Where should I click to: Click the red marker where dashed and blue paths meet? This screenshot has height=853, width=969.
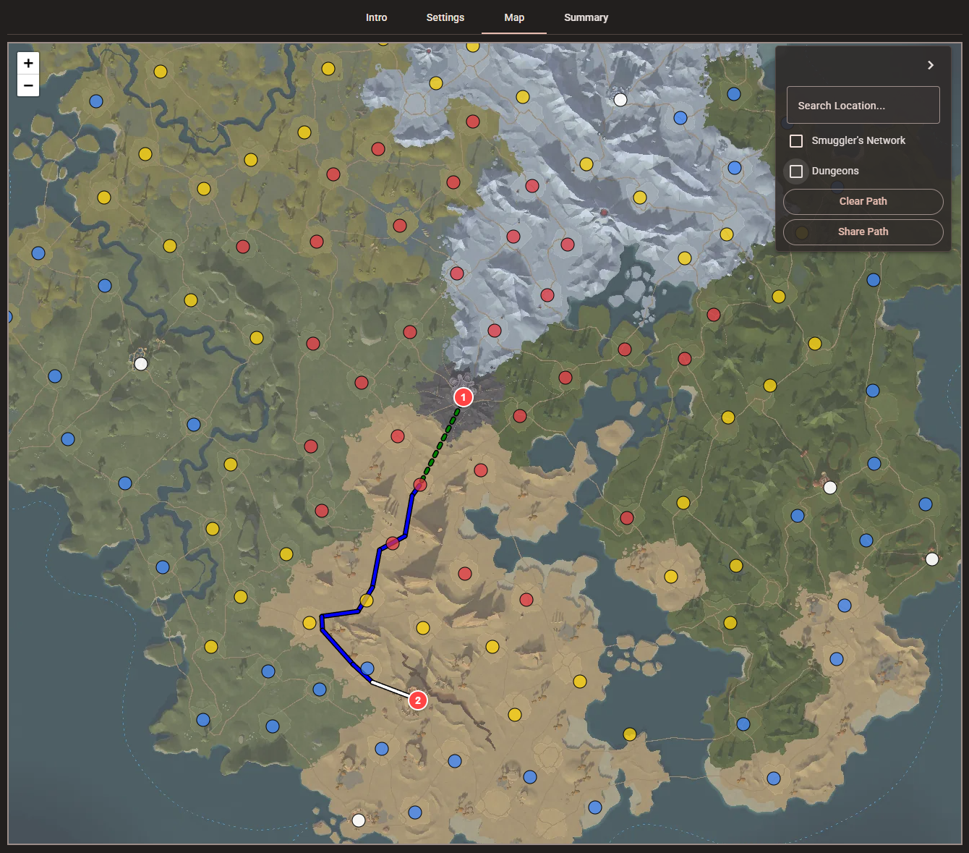(420, 485)
